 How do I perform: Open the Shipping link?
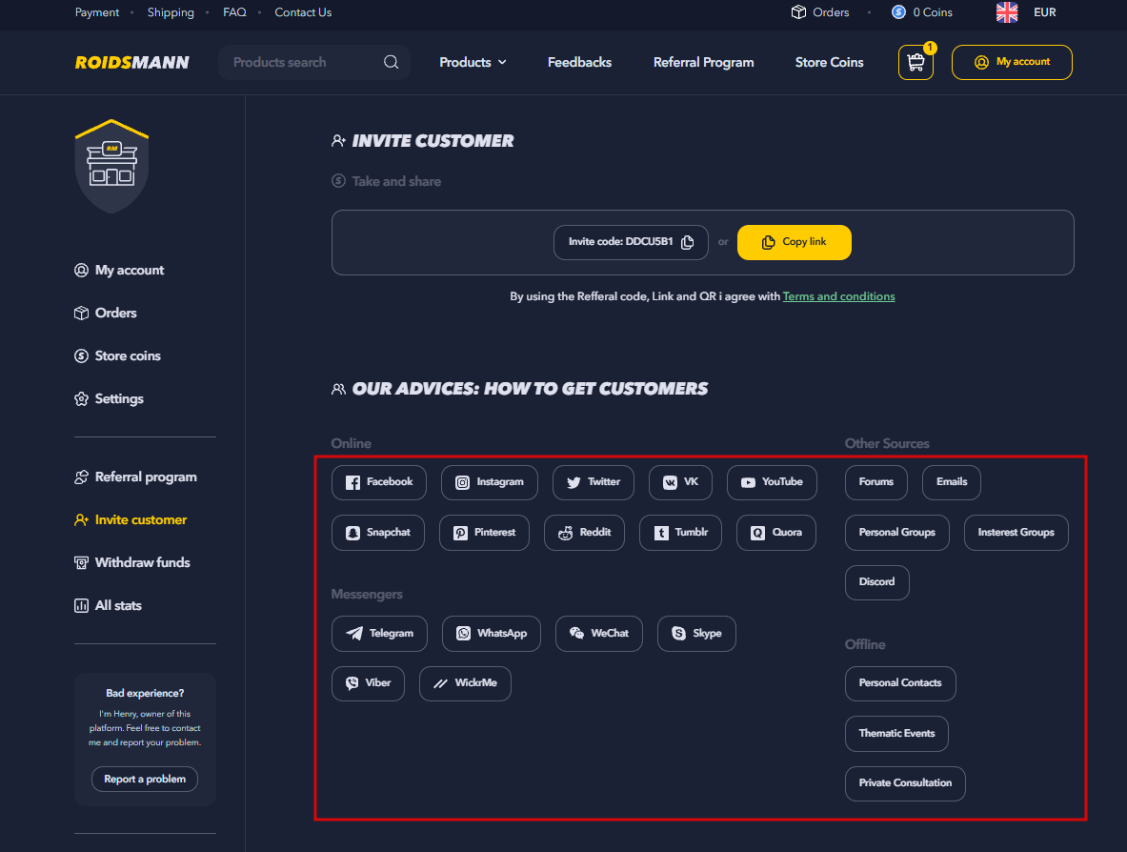click(x=171, y=12)
